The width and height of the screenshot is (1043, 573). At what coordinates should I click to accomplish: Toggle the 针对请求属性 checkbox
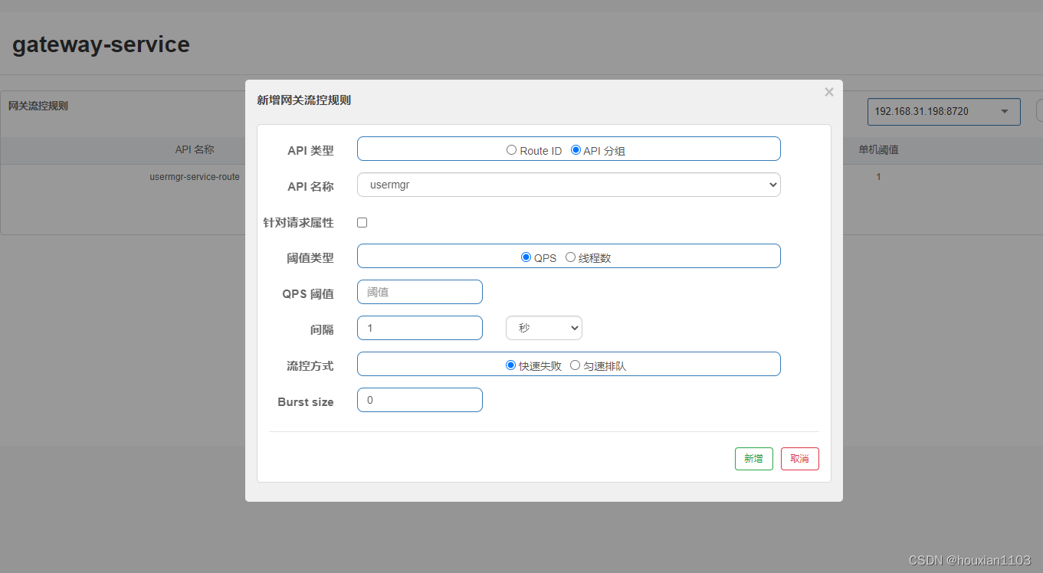pos(362,222)
